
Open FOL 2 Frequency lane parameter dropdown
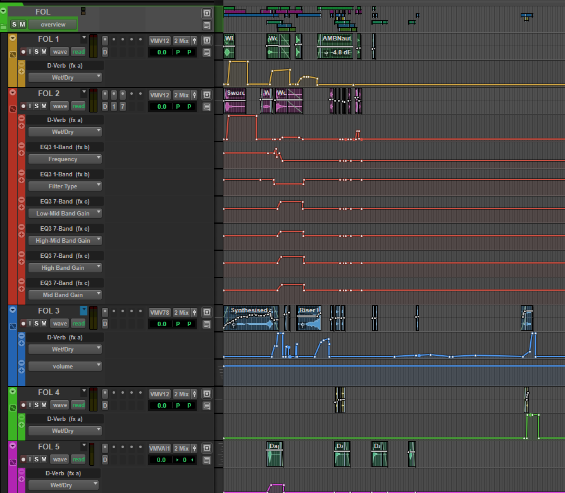[x=65, y=159]
